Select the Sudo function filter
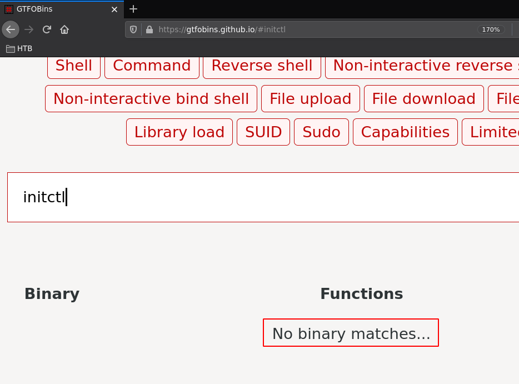Viewport: 519px width, 384px height. coord(321,132)
